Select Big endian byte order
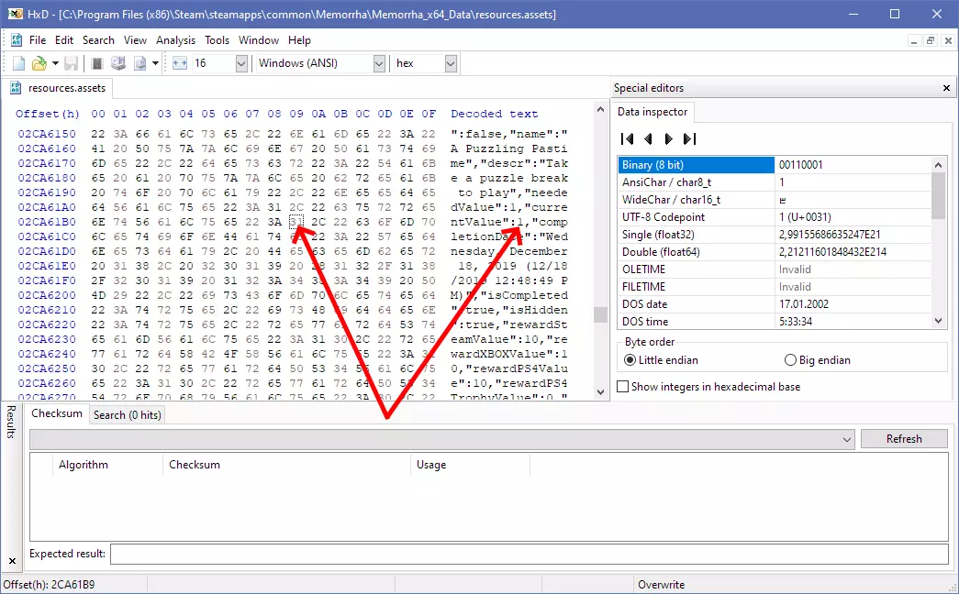Viewport: 959px width, 594px height. (x=790, y=360)
